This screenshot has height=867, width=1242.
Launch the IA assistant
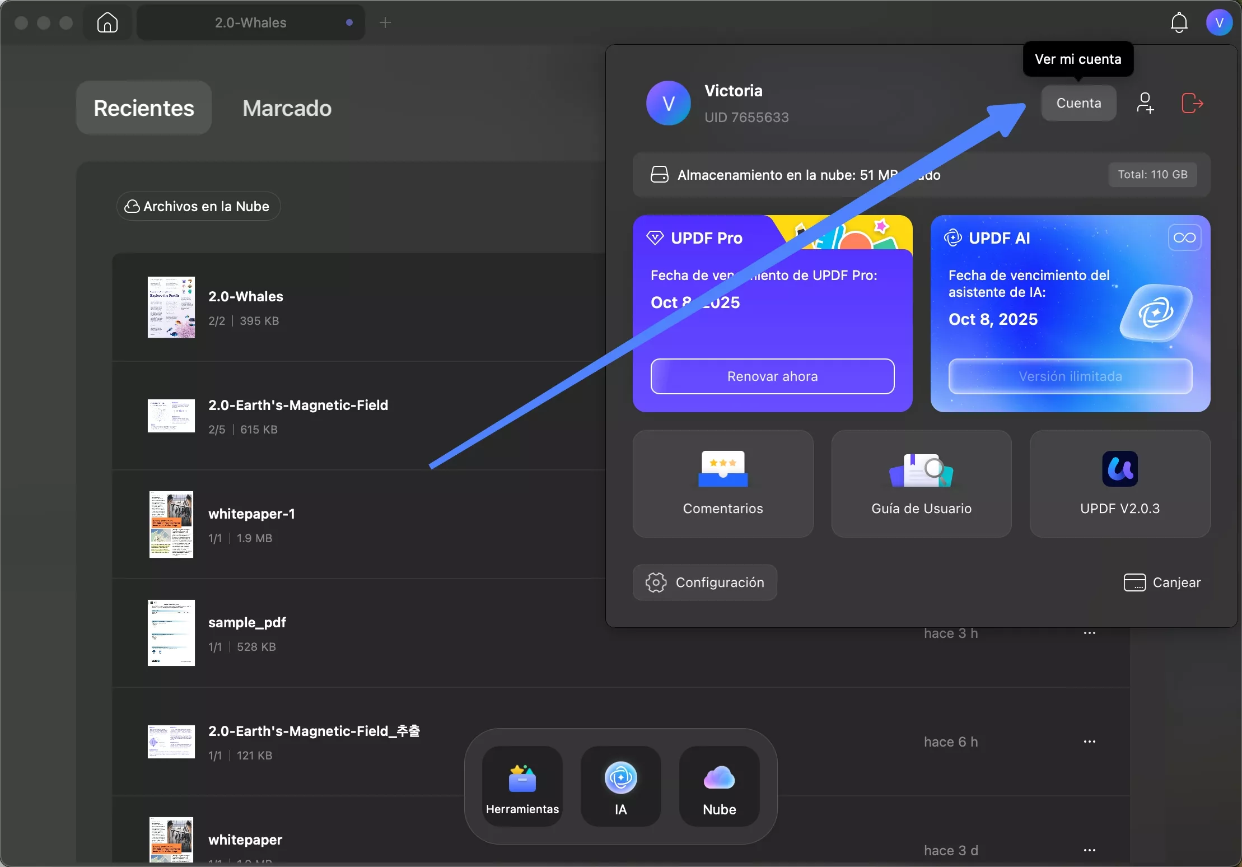(621, 786)
